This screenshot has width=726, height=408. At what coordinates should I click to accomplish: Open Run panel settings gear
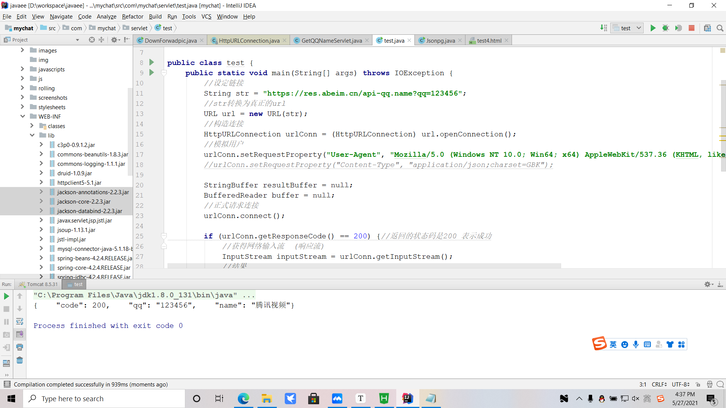[x=708, y=284]
